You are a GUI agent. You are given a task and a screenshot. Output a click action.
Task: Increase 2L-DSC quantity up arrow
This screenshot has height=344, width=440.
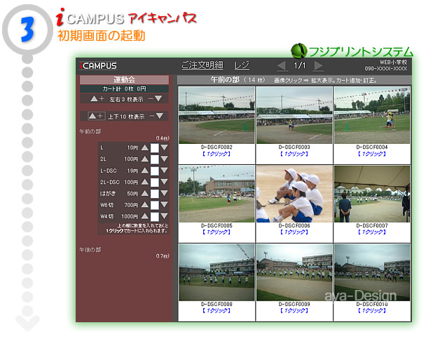[x=145, y=182]
